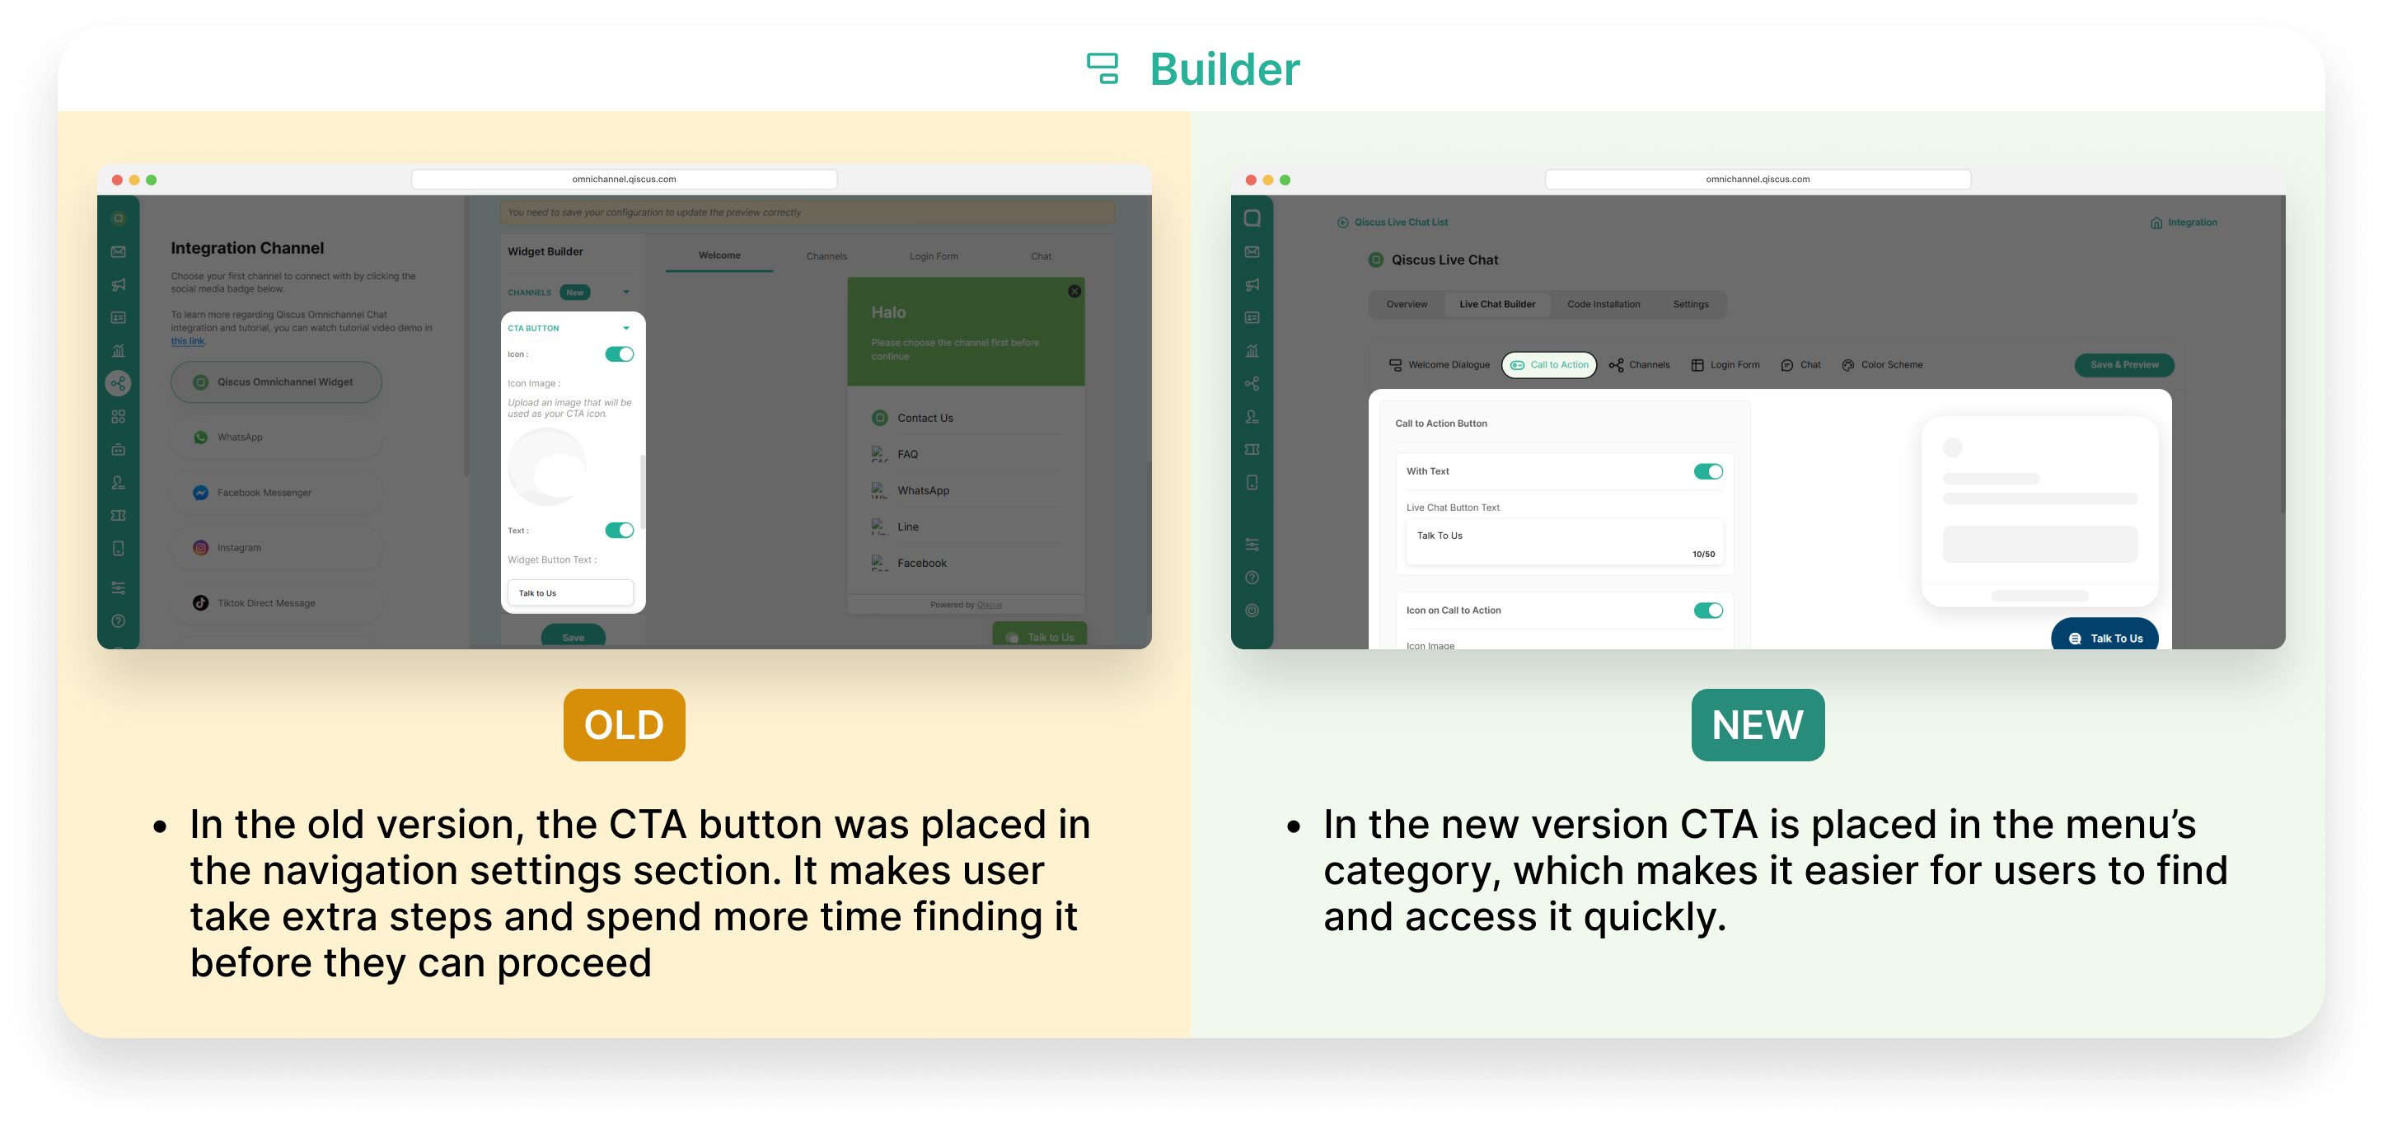Click back arrow to Qiscus Live Chat List
Viewport: 2383px width, 1128px height.
[1342, 223]
